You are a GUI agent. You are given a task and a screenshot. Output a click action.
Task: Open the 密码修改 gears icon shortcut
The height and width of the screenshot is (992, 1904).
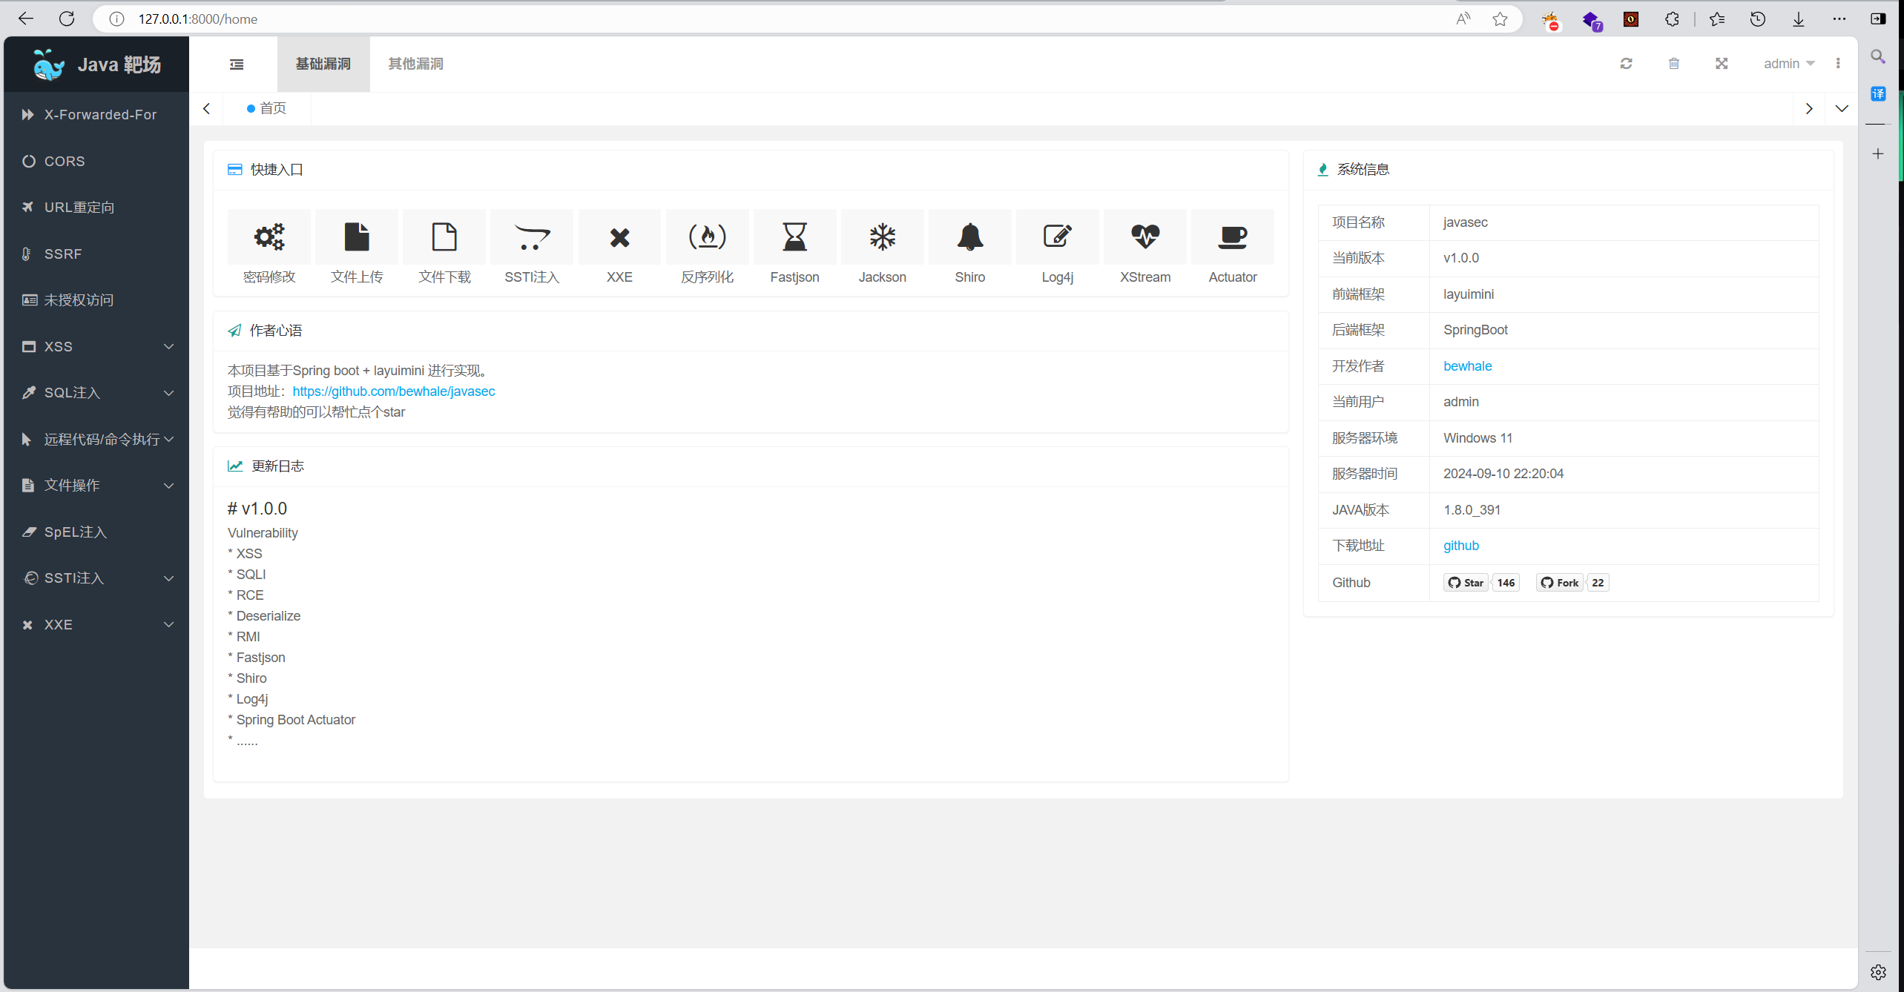[x=269, y=237]
